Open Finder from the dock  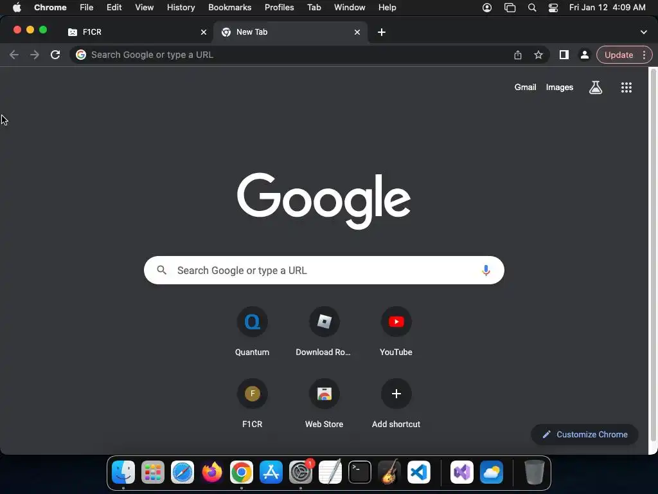pos(123,472)
